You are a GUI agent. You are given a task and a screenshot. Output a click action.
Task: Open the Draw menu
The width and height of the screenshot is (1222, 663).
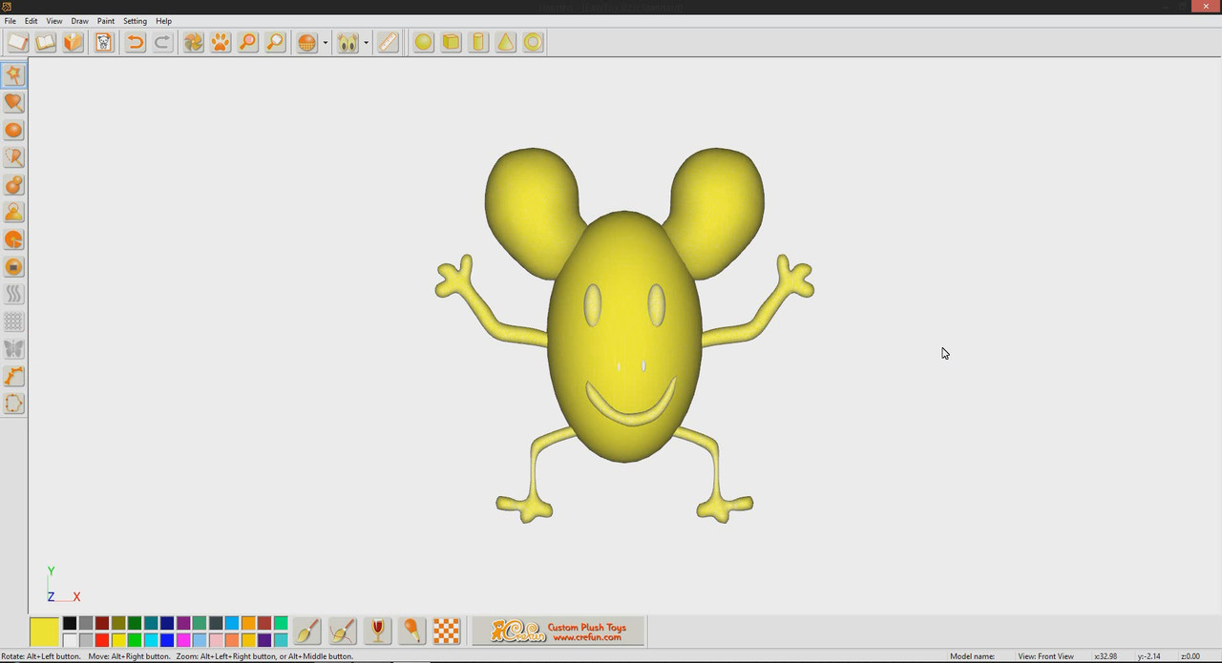coord(80,21)
